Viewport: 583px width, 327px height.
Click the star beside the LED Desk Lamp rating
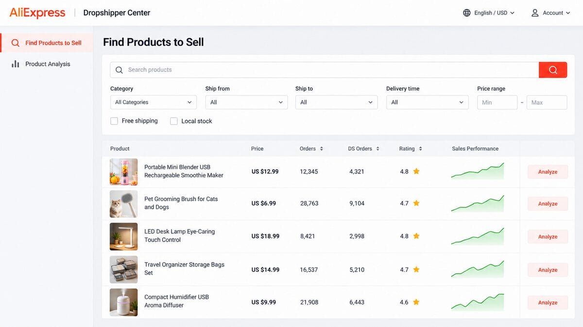click(x=416, y=236)
